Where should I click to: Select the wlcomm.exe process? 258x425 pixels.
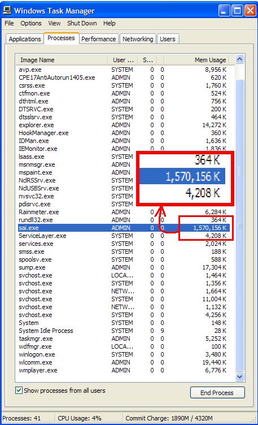tap(124, 362)
